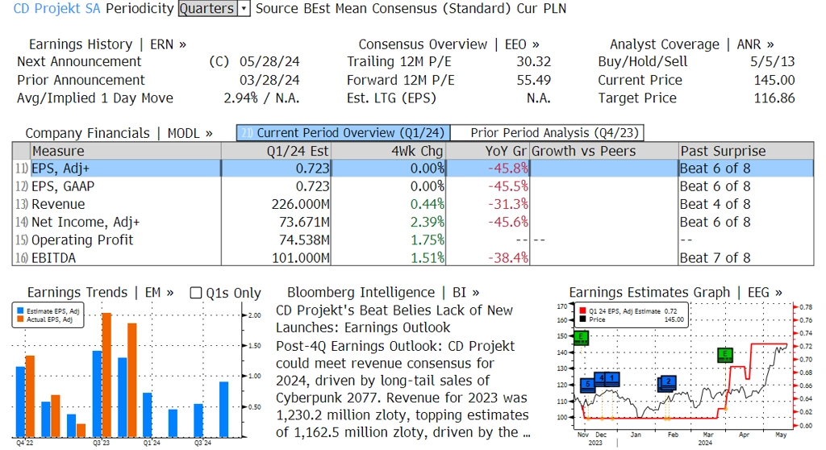
Task: Open the Periodicity Quarters dropdown arrow
Action: pos(244,8)
